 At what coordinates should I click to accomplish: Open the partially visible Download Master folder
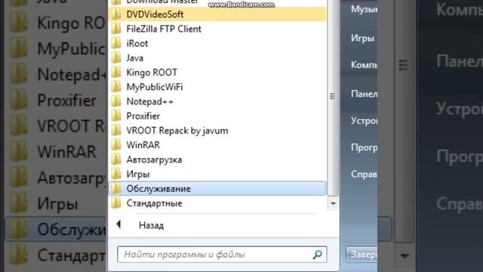click(217, 3)
